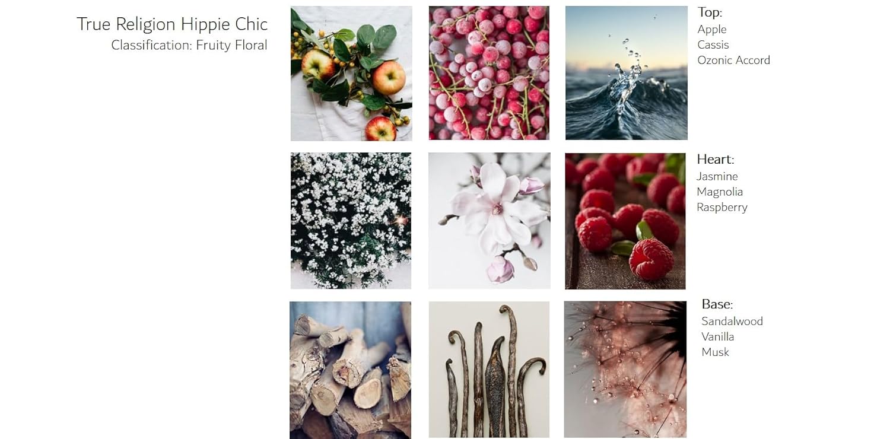Image resolution: width=890 pixels, height=439 pixels.
Task: Select the vanilla pods picture
Action: (489, 370)
